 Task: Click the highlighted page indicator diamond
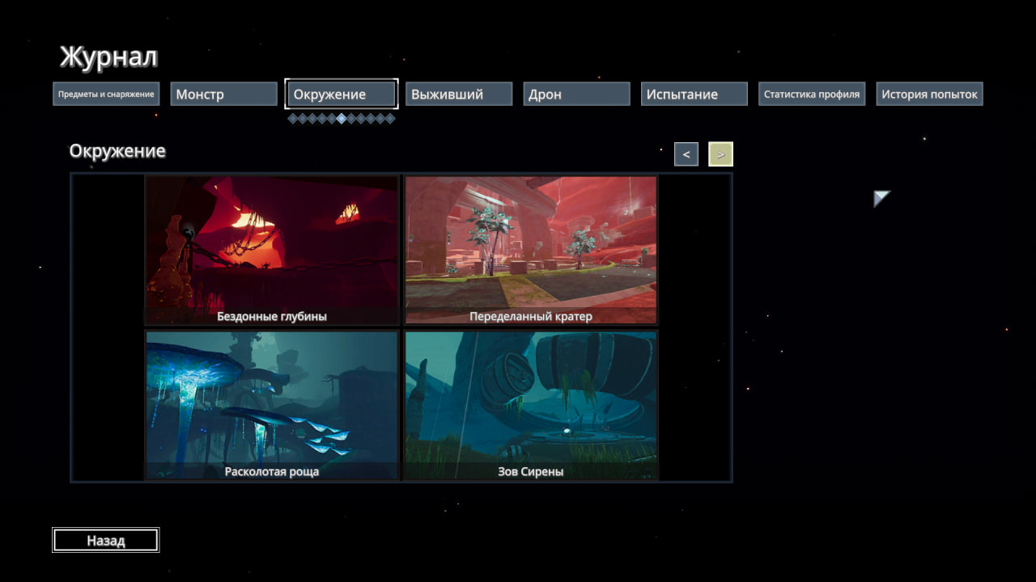[x=341, y=118]
